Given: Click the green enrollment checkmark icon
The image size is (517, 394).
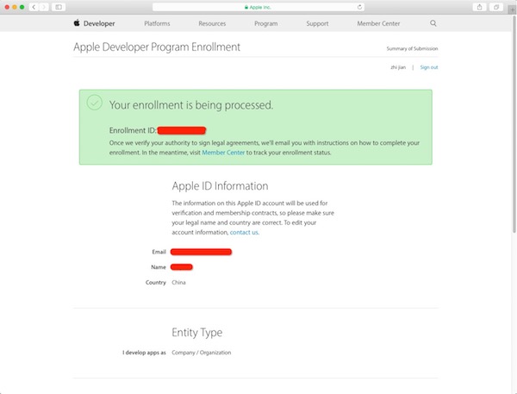Looking at the screenshot, I should click(94, 103).
